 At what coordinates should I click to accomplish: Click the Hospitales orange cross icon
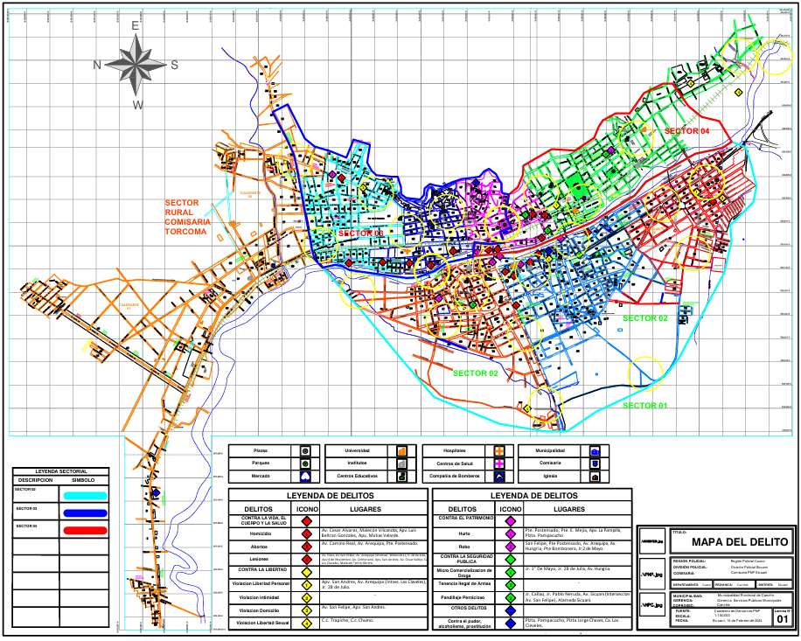point(498,450)
